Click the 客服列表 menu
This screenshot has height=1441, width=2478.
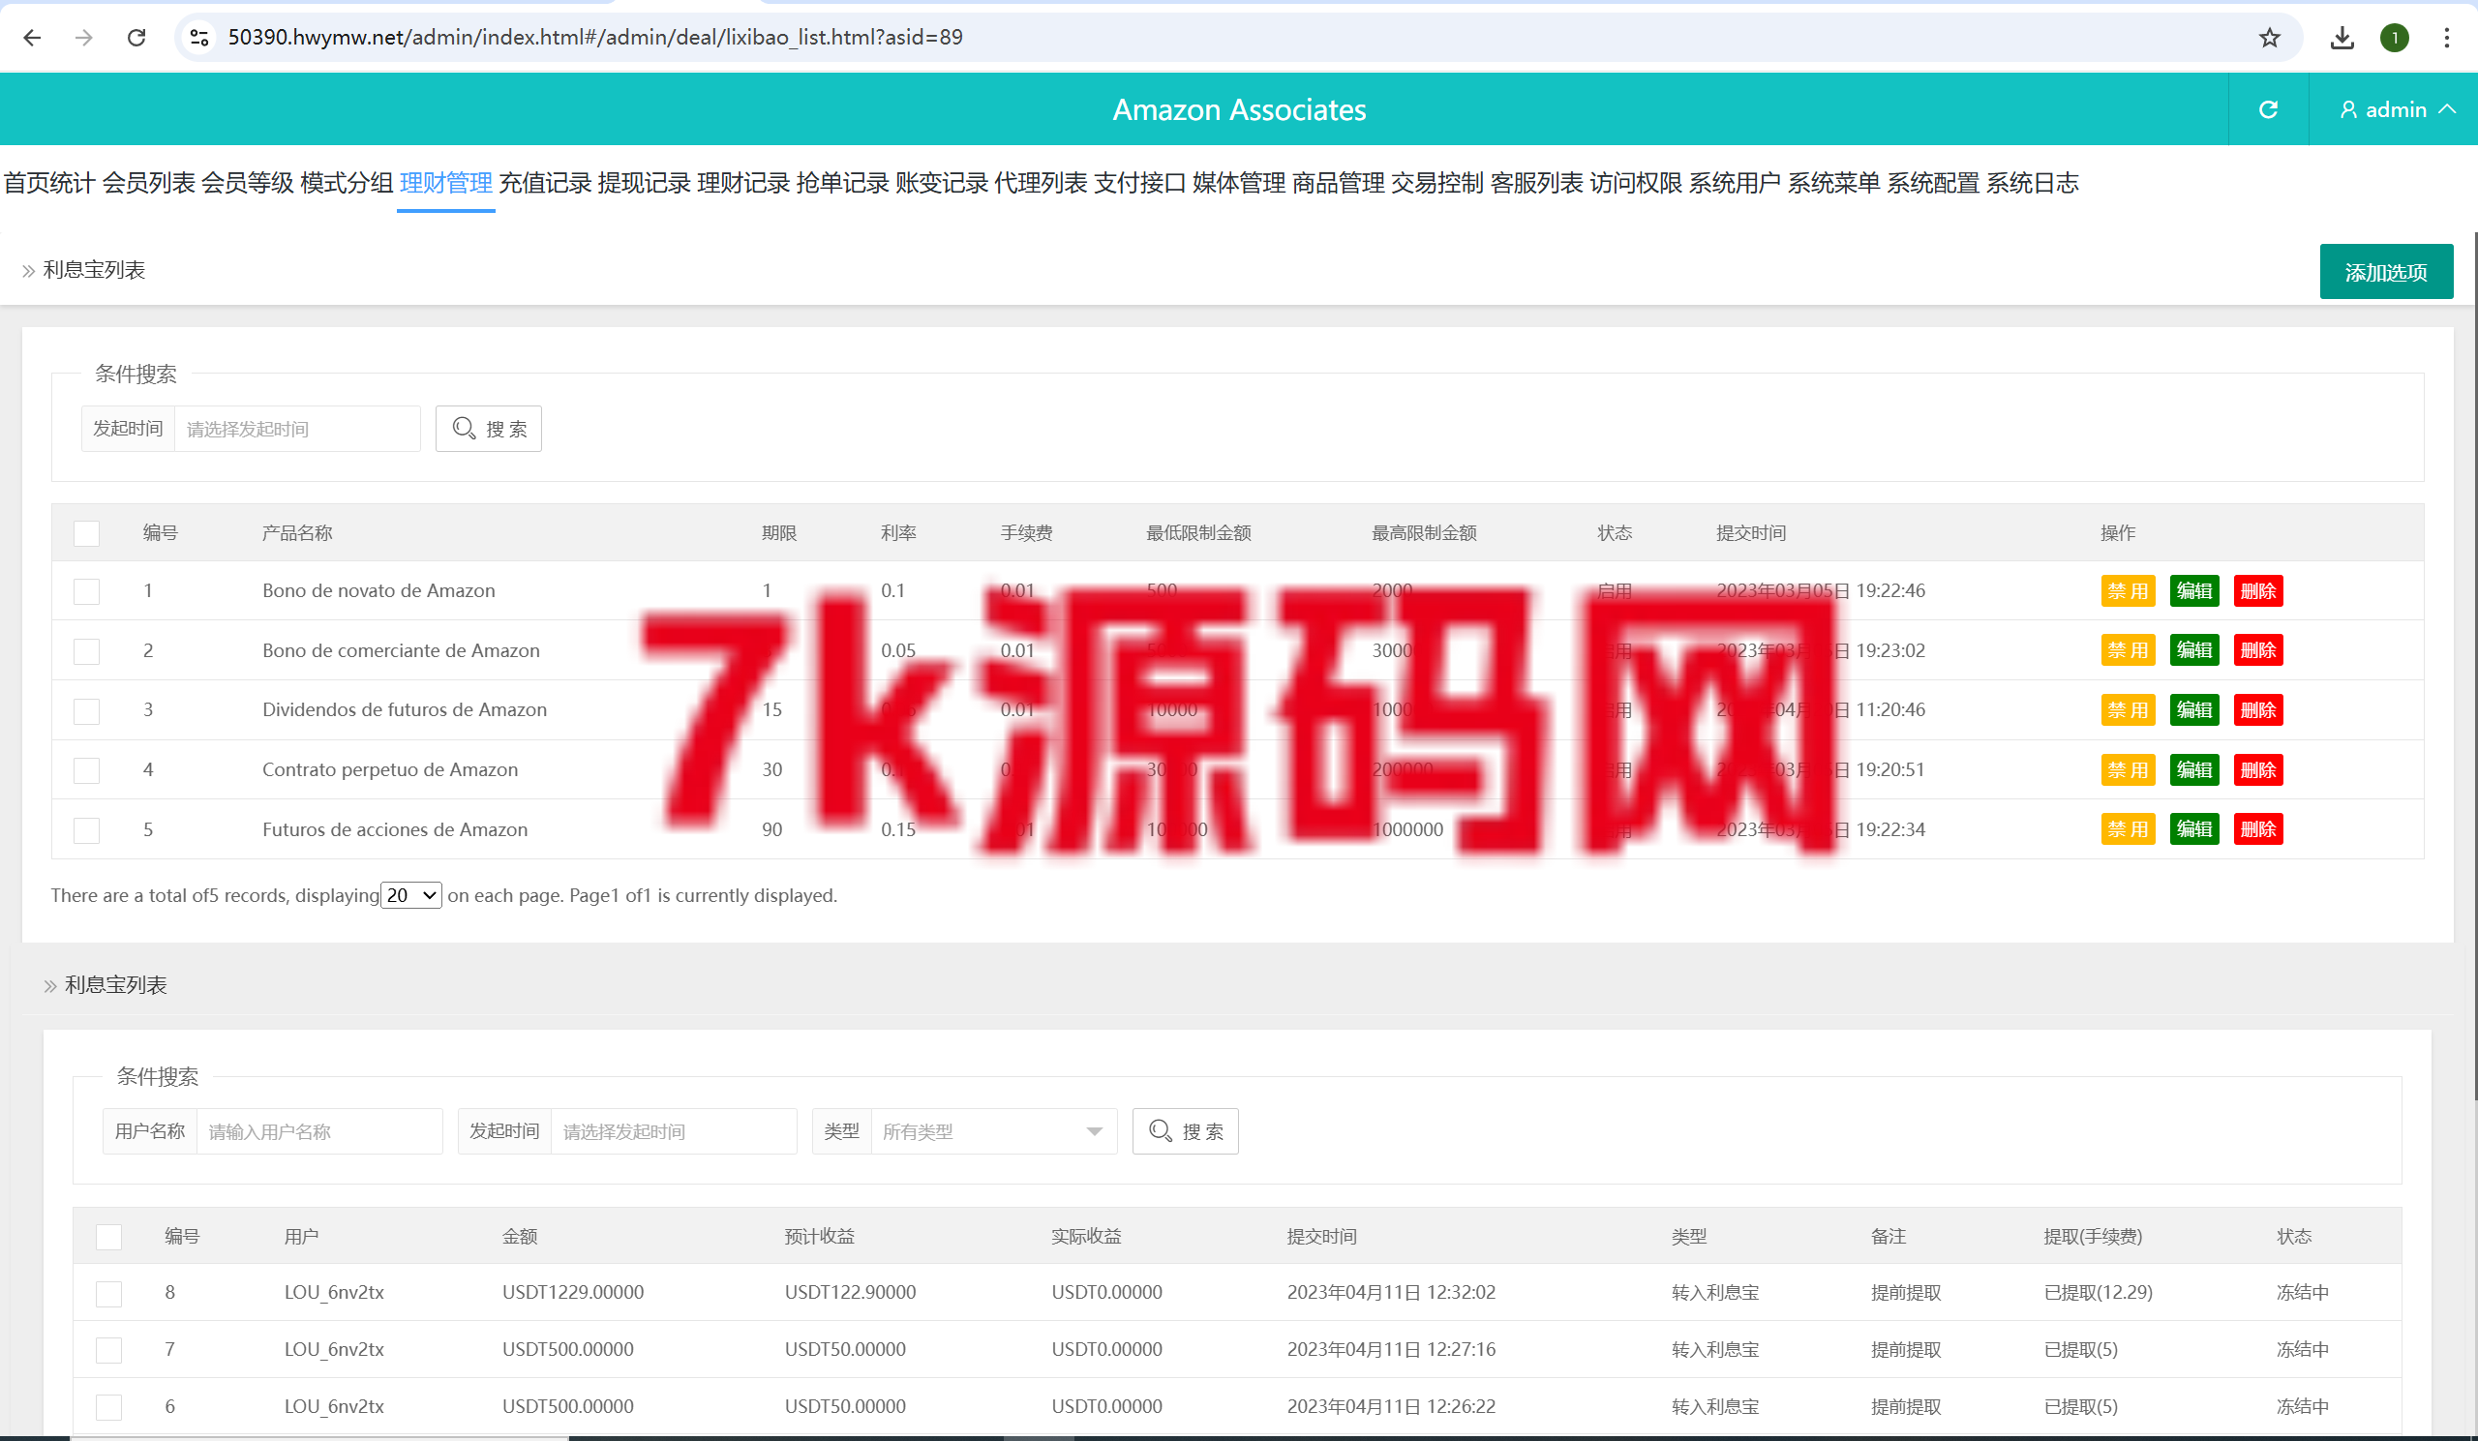pyautogui.click(x=1536, y=183)
